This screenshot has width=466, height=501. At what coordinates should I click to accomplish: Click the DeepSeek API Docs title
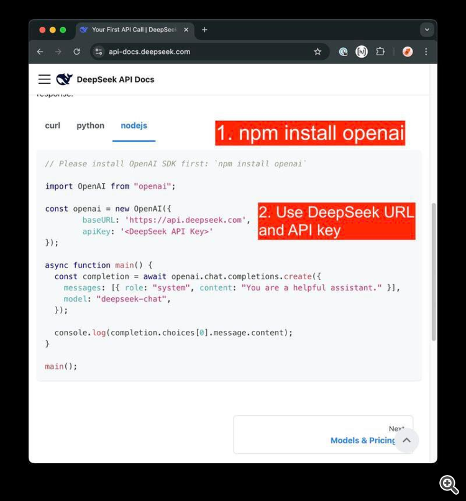[x=116, y=79]
